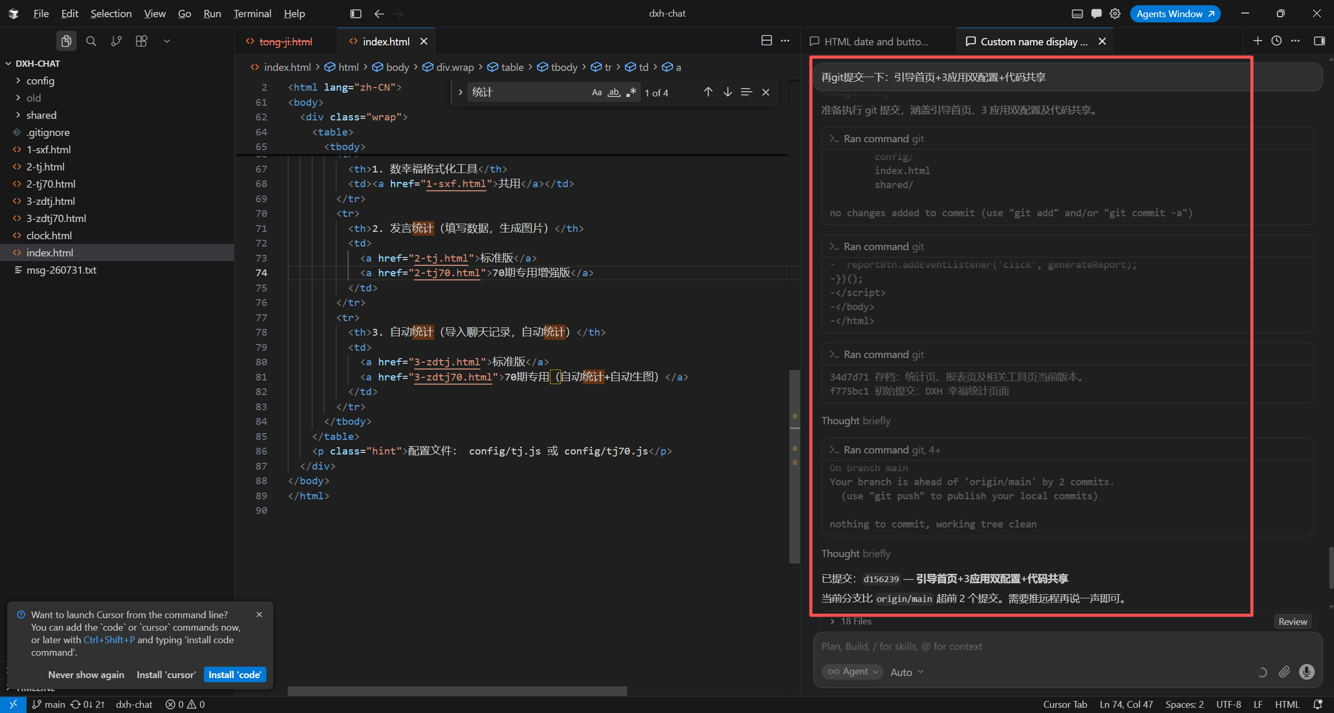Open .gitignore file in explorer
The height and width of the screenshot is (713, 1334).
(48, 132)
